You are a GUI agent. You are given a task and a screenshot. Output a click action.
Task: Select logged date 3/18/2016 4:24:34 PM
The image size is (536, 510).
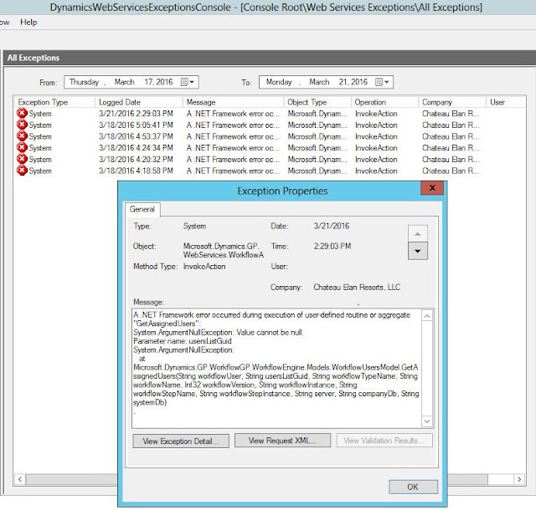pos(136,148)
